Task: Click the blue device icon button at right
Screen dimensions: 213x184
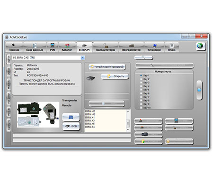Action: coord(179,121)
